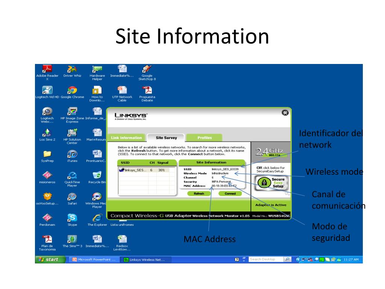
Task: Click the WPA-Personal security value
Action: coord(221,182)
